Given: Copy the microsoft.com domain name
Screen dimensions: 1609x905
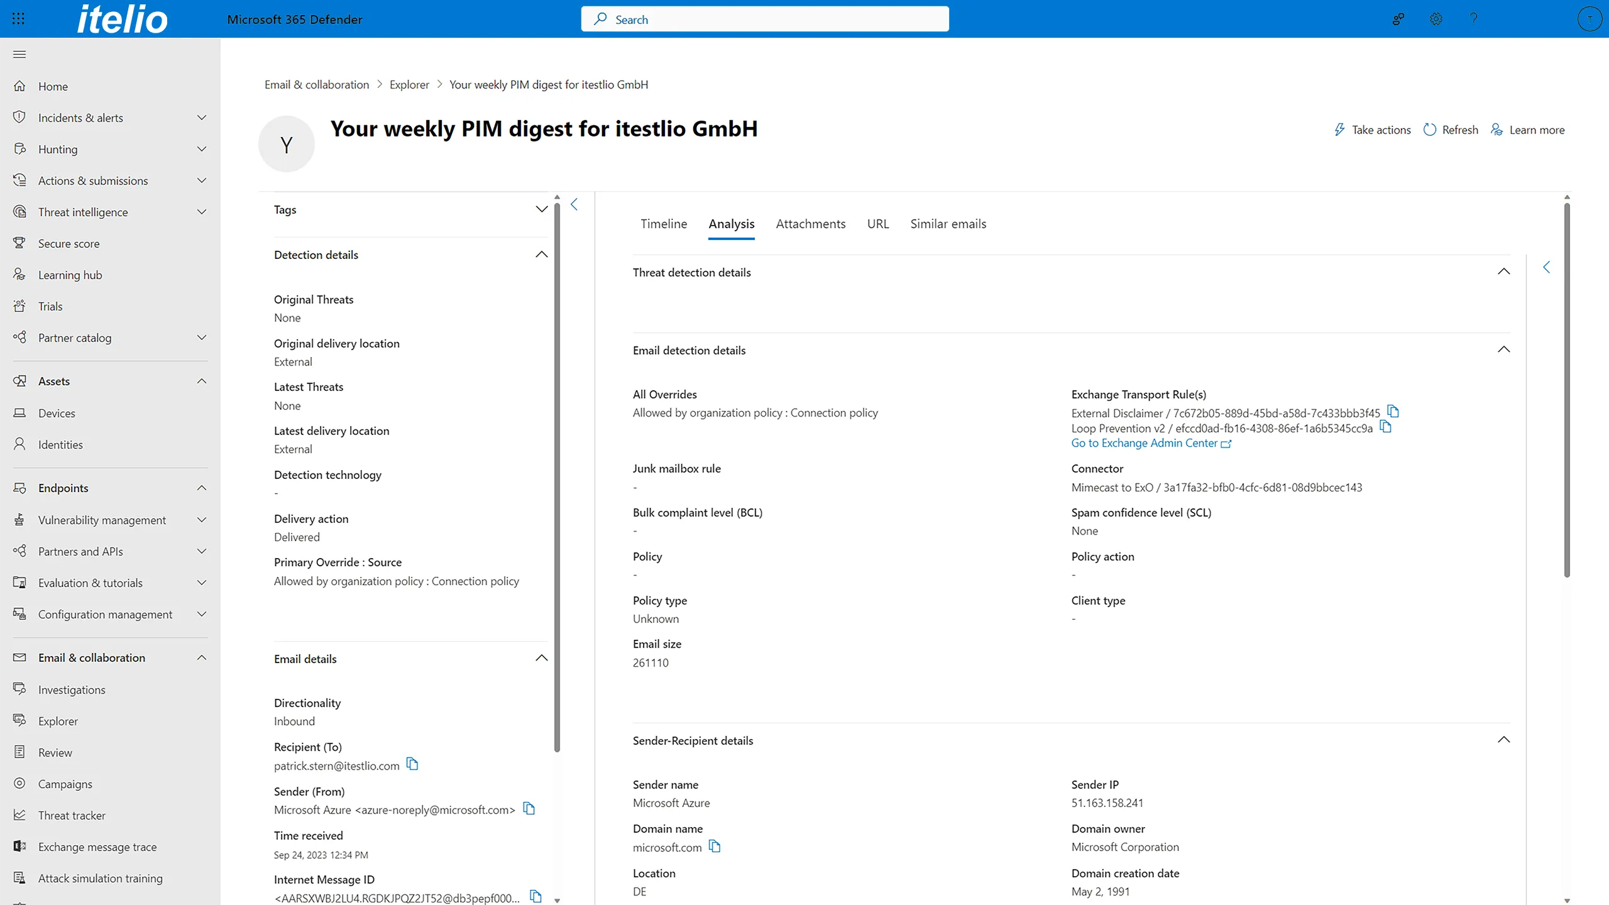Looking at the screenshot, I should point(715,847).
